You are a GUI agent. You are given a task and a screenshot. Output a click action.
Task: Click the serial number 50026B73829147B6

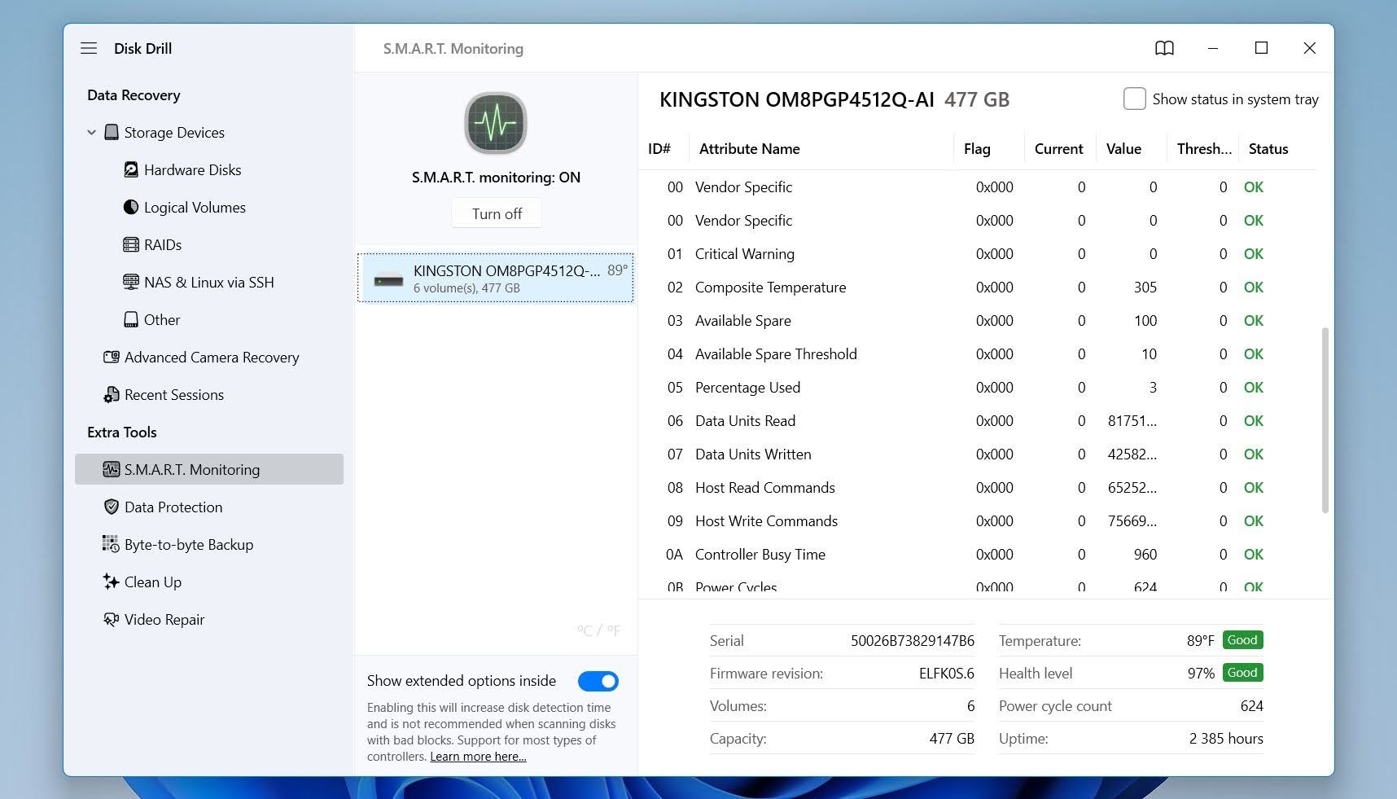(x=913, y=641)
